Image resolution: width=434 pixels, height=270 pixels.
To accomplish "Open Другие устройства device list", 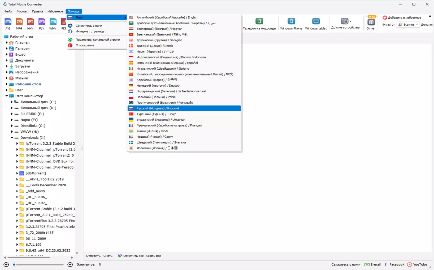I will point(345,23).
